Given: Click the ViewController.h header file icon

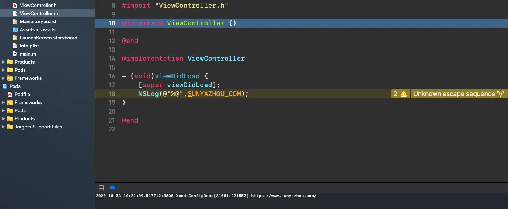Looking at the screenshot, I should (x=15, y=6).
